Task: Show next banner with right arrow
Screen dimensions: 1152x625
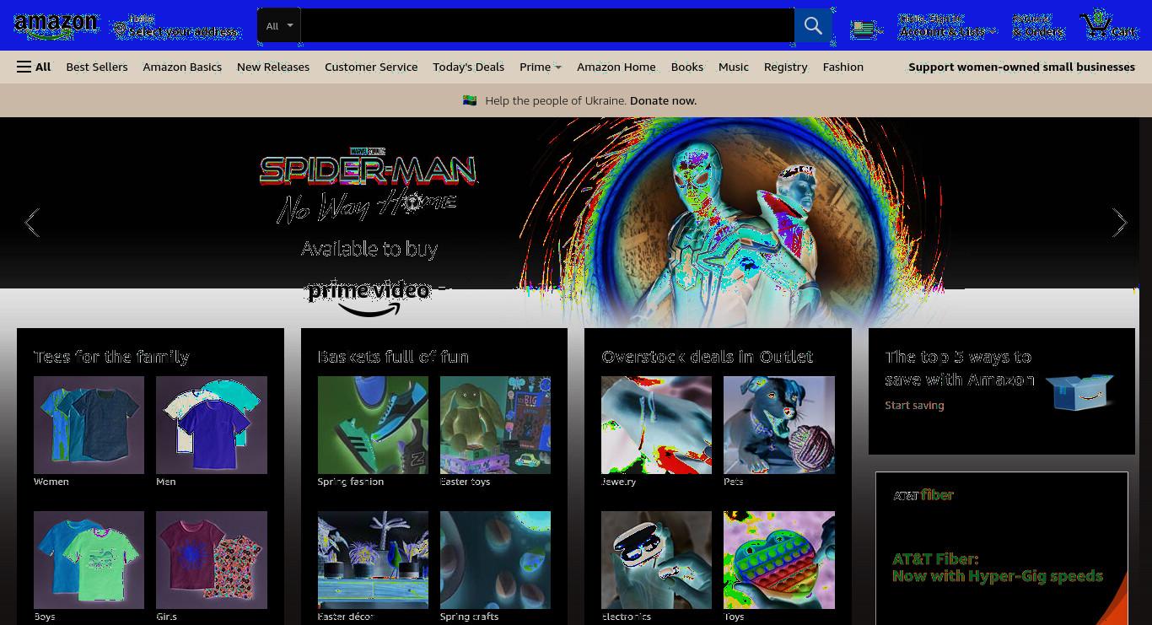Action: point(1119,223)
